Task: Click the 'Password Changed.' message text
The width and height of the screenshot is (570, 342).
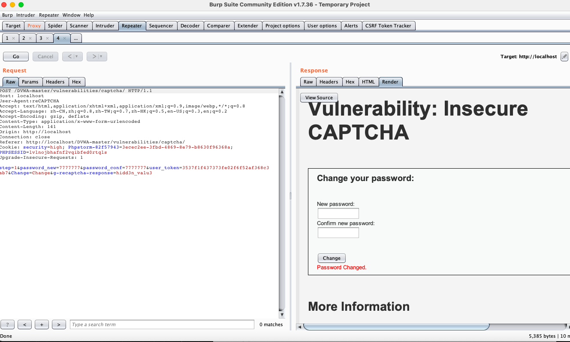Action: click(341, 268)
